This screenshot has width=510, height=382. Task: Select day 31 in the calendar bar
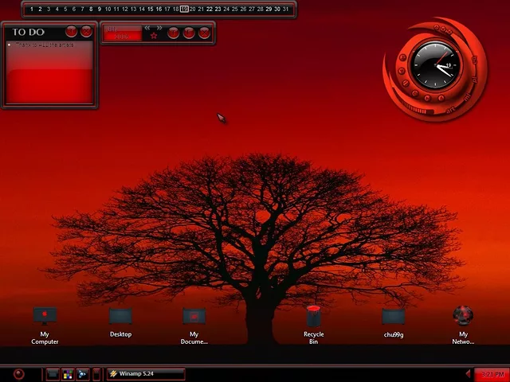click(286, 10)
